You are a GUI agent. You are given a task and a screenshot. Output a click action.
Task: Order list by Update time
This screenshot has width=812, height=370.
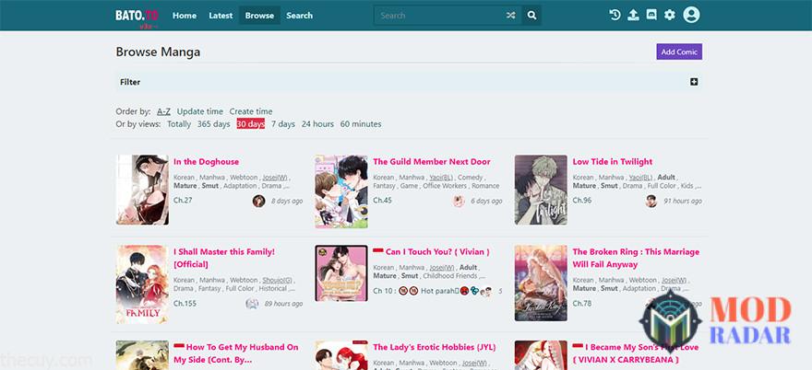[x=200, y=111]
